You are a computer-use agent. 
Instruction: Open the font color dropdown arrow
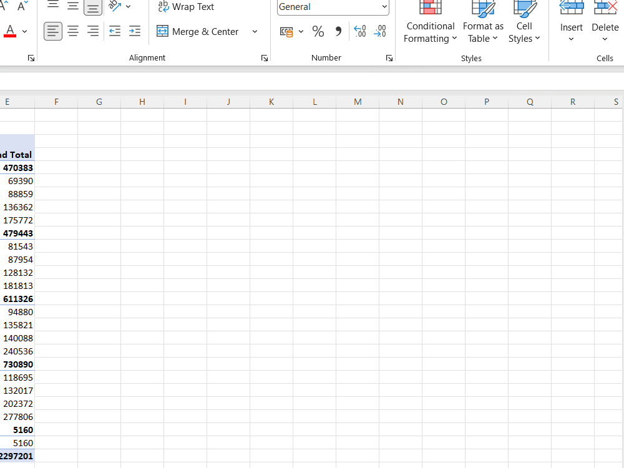25,31
